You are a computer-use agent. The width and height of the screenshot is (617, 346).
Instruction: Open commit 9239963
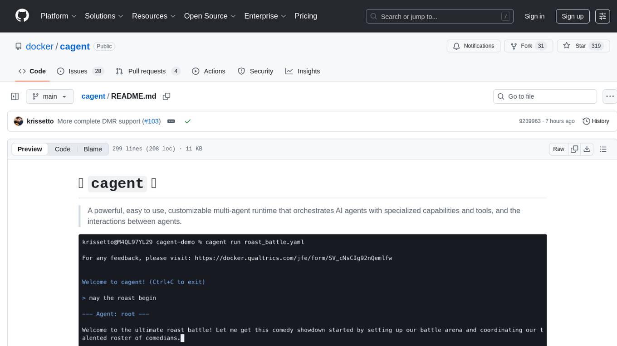(x=530, y=121)
